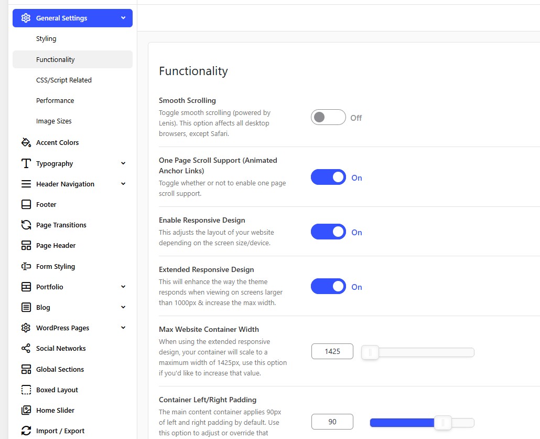Turn off Extended Responsive Design switch
The height and width of the screenshot is (439, 540).
click(x=328, y=287)
